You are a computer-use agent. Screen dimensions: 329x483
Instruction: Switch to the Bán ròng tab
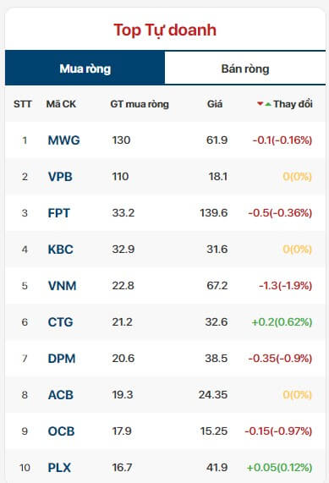pos(245,69)
